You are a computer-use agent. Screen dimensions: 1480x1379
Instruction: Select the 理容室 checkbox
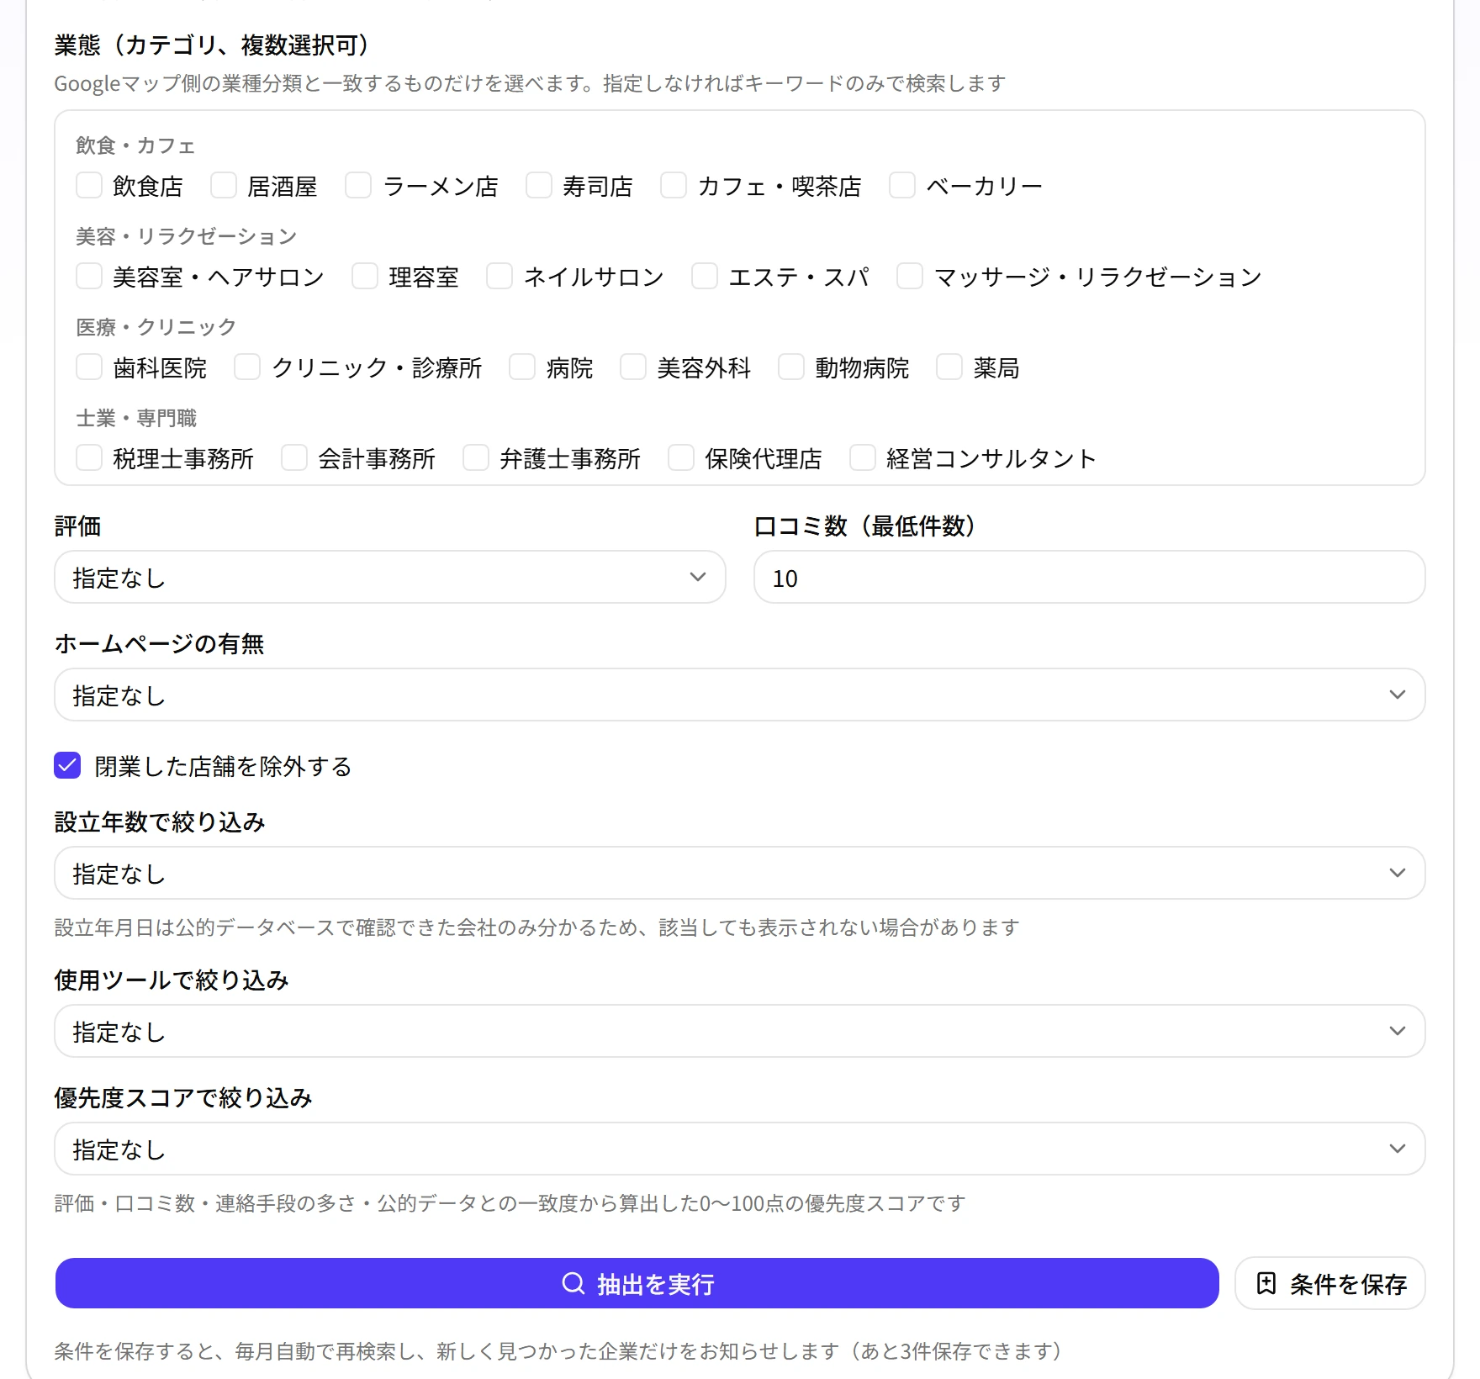click(x=365, y=276)
